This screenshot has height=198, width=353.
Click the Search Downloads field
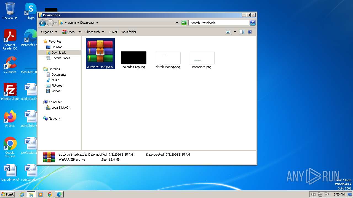coord(219,23)
